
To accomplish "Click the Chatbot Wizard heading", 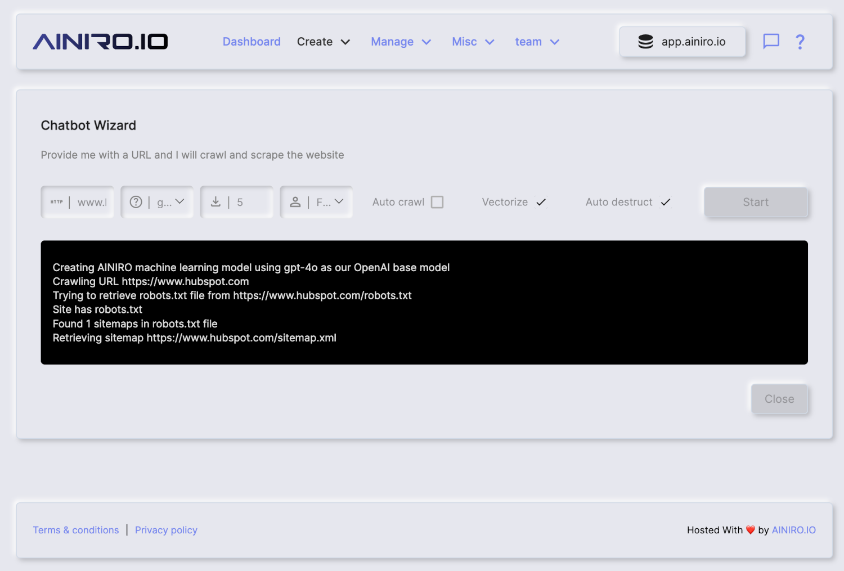I will (88, 125).
